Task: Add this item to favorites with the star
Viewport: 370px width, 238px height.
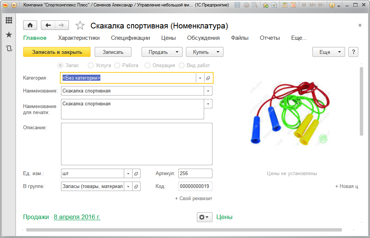Action: click(80, 26)
